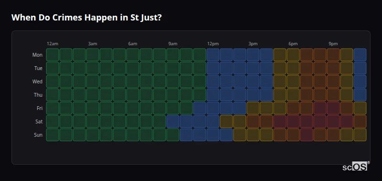Click the 12pm column header
The height and width of the screenshot is (181, 382).
click(213, 44)
